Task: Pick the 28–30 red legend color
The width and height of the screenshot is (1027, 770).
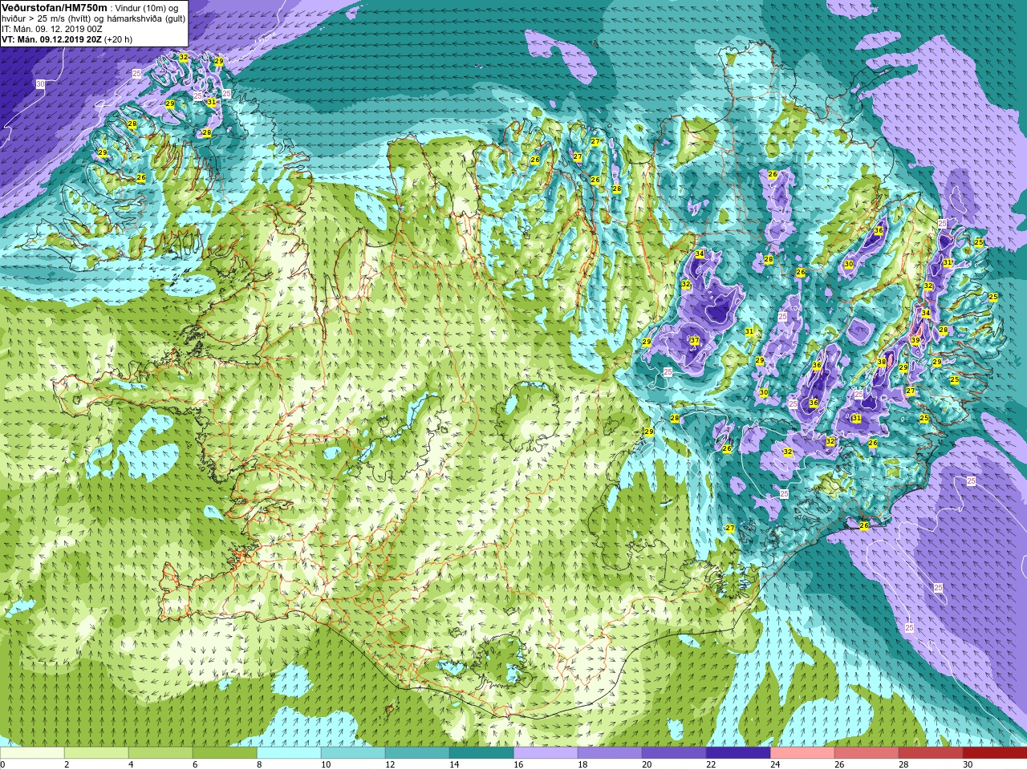Action: [x=931, y=753]
